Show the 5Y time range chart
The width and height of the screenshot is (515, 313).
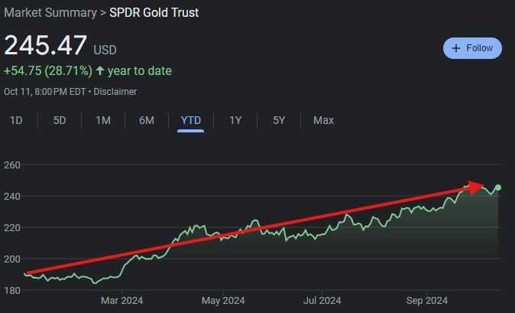point(279,120)
